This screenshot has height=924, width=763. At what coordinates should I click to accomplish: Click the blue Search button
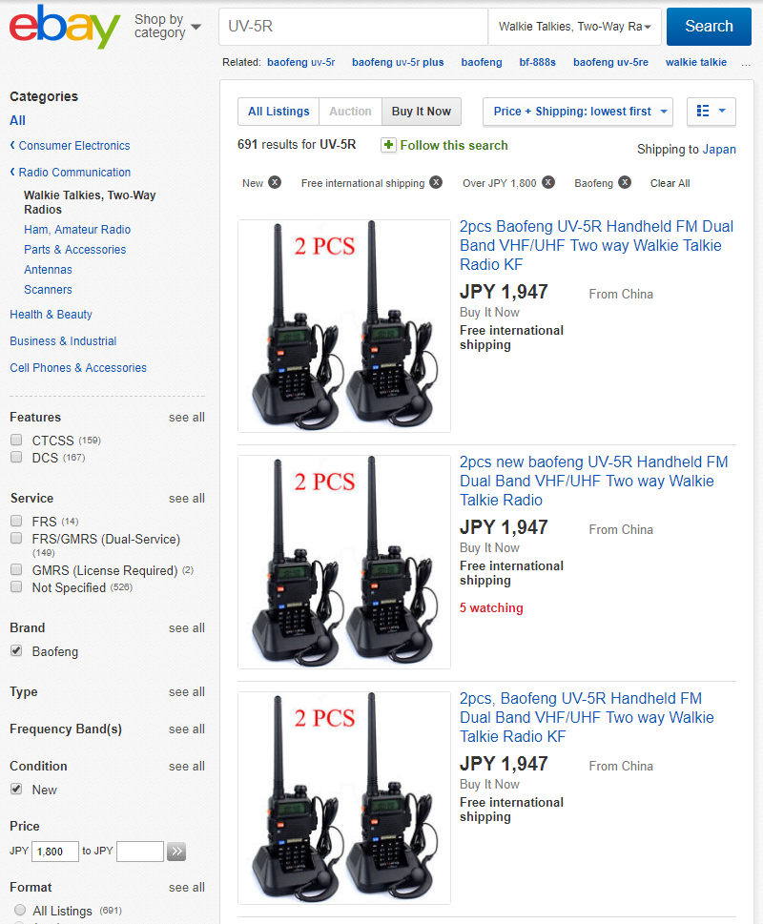[709, 27]
